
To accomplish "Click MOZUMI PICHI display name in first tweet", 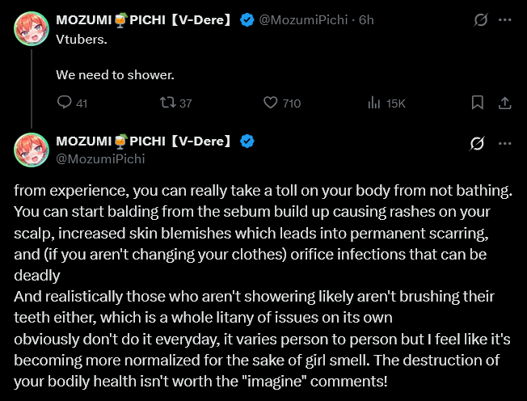I will pos(143,20).
